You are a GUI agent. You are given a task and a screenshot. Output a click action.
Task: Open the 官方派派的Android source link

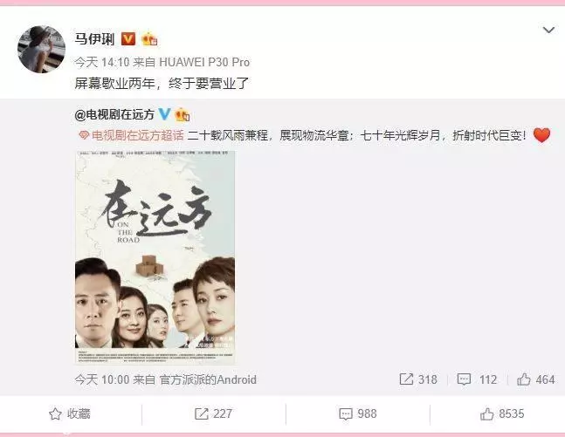click(x=208, y=379)
